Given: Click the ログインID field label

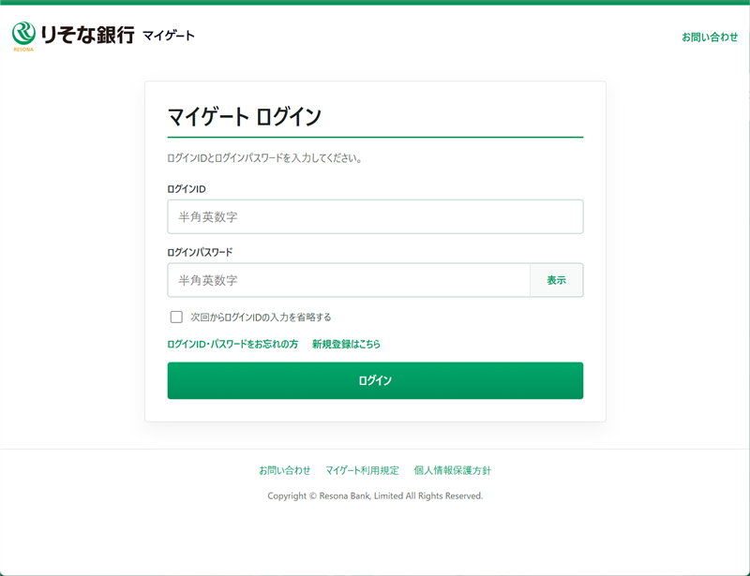Looking at the screenshot, I should [187, 189].
